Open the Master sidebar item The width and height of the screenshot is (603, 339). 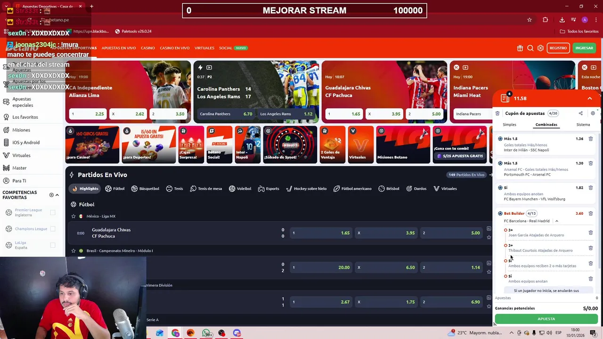tap(19, 168)
